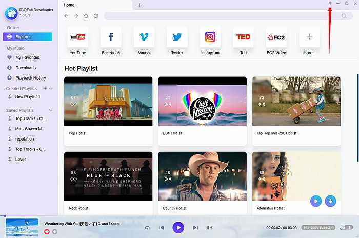
Task: Open the YouTube site shortcut
Action: coord(77,37)
